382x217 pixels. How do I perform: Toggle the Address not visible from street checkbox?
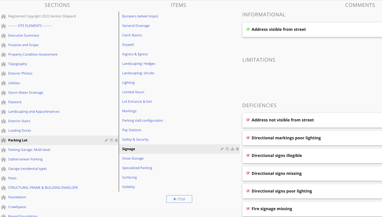pos(248,120)
